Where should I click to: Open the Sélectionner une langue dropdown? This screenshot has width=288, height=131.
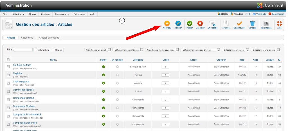pyautogui.click(x=265, y=50)
